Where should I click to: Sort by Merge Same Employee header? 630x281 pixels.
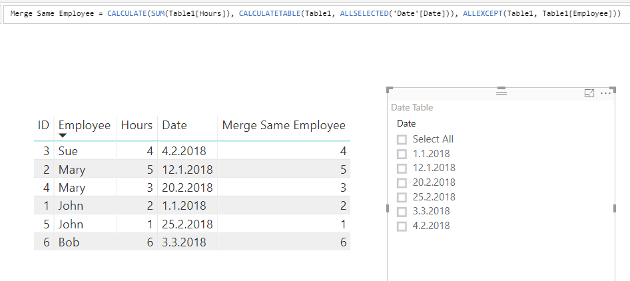coord(284,125)
